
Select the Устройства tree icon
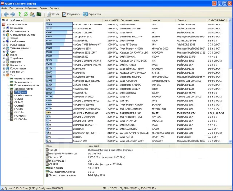tap(8, 58)
